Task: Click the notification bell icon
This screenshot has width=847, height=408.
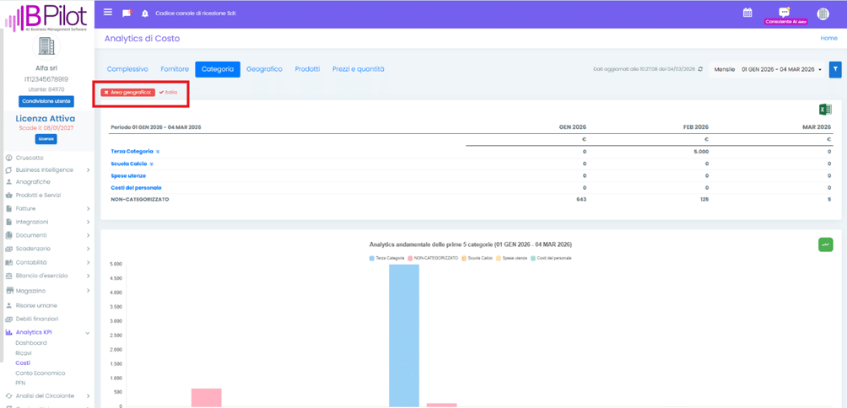Action: tap(145, 13)
